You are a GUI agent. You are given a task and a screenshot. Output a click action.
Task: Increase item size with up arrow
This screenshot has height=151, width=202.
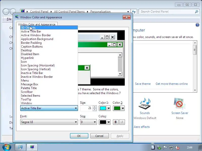pyautogui.click(x=95, y=107)
